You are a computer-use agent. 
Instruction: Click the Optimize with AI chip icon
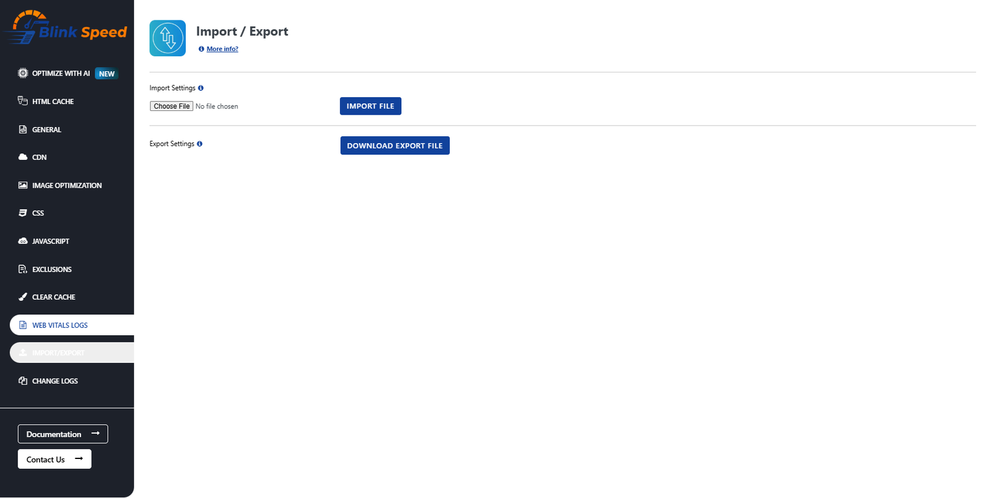23,73
